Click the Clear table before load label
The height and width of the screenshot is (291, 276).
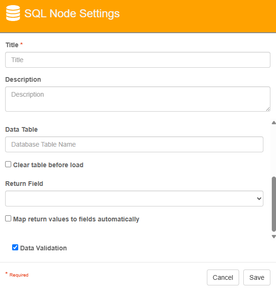[48, 165]
